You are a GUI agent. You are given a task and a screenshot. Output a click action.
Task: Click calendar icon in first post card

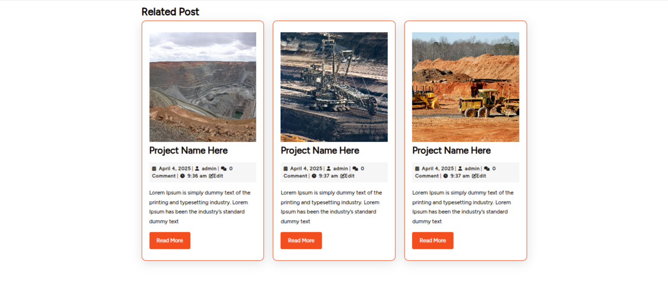(x=154, y=169)
